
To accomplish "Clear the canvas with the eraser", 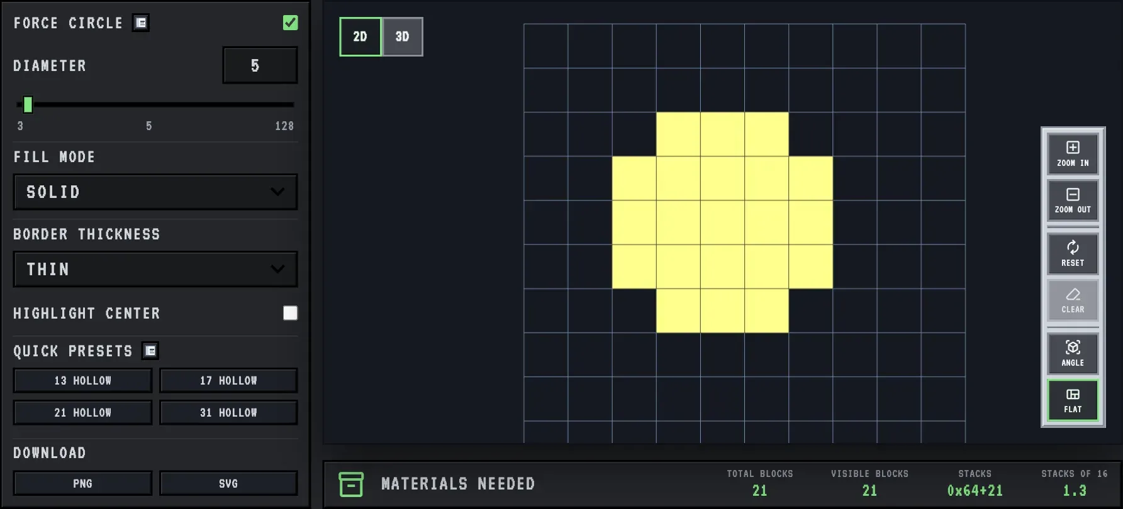I will [x=1073, y=300].
